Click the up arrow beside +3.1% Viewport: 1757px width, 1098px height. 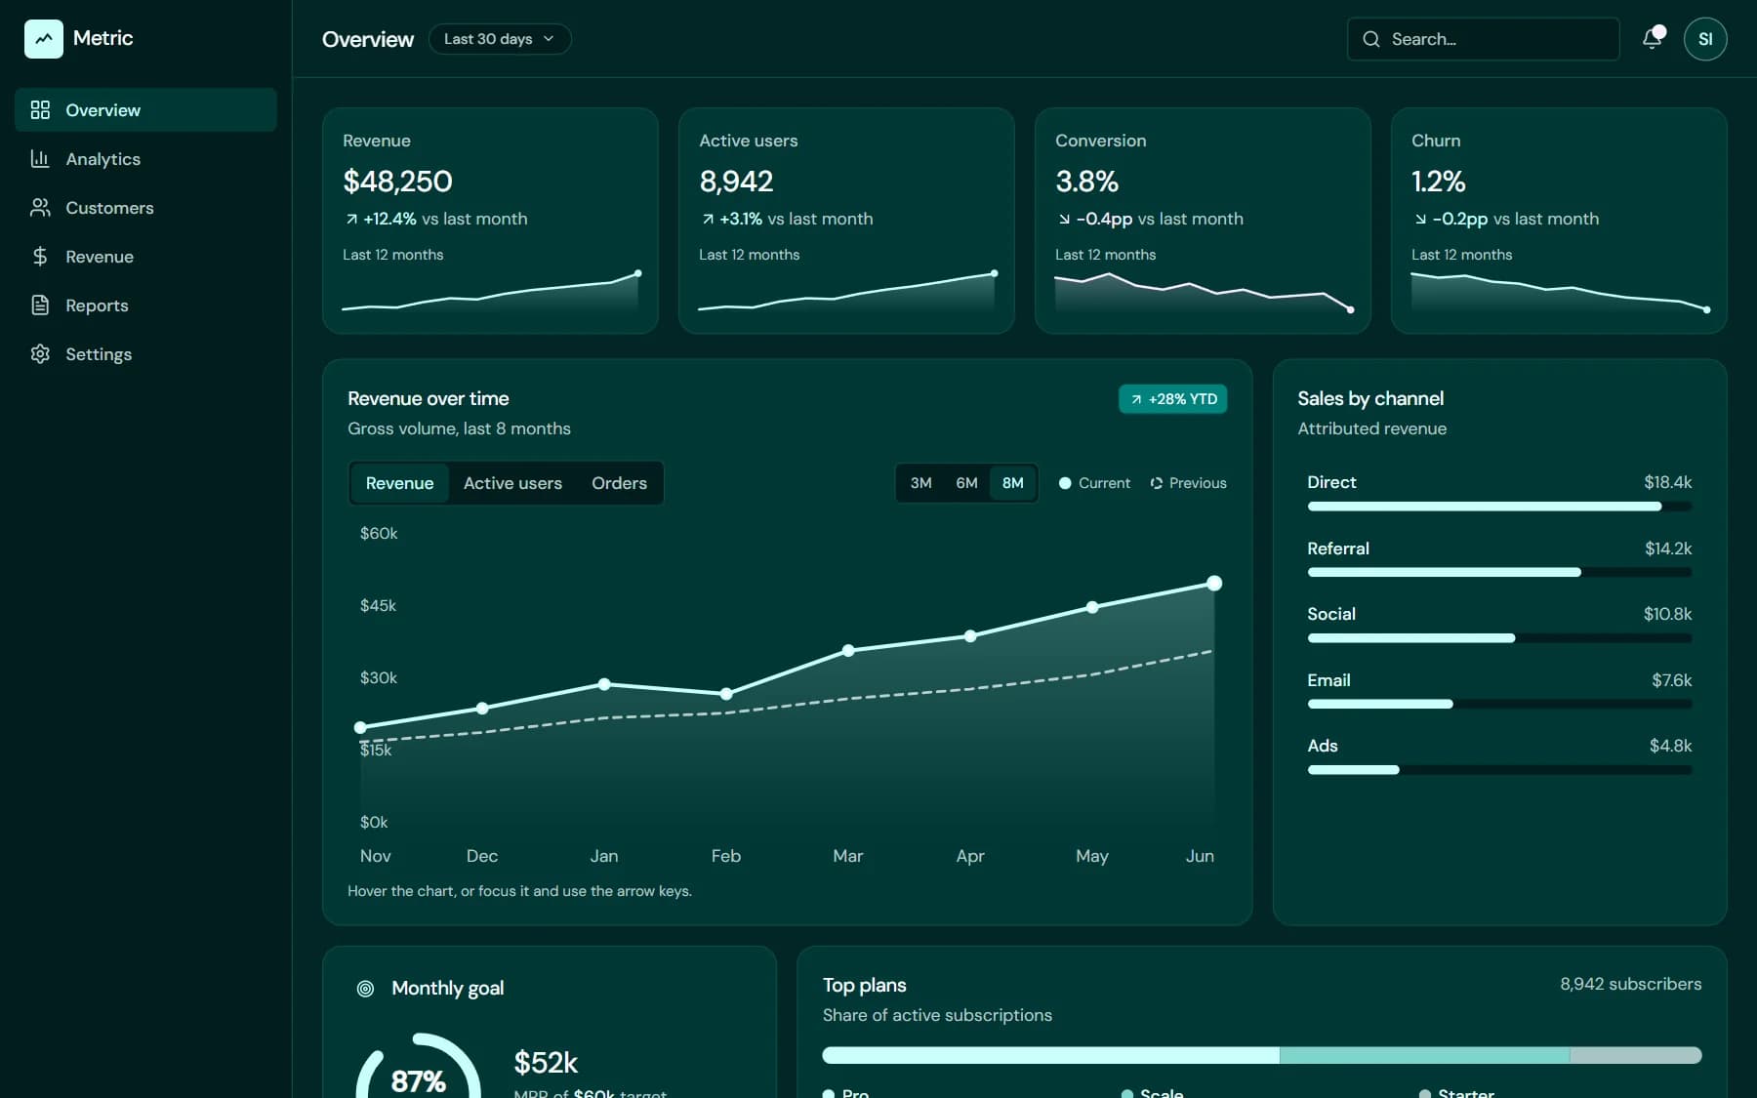tap(708, 220)
